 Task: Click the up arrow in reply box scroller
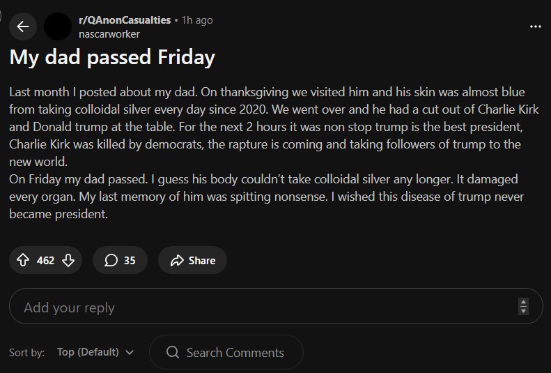coord(524,302)
